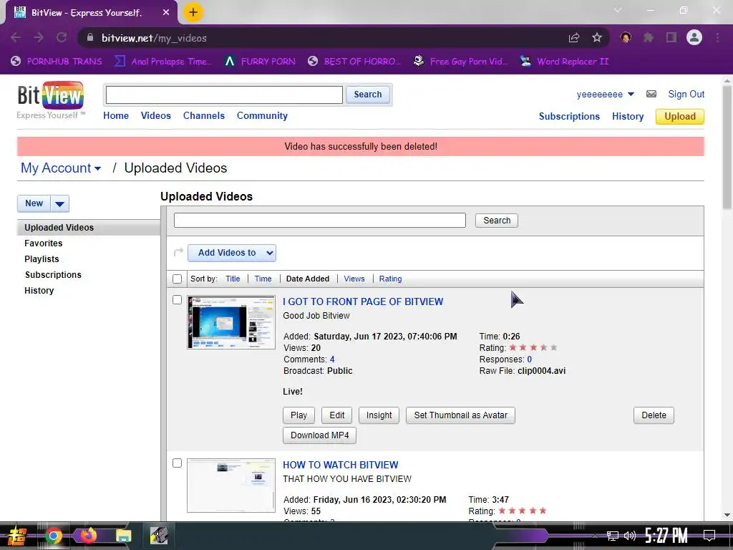Click the browser forward arrow
Viewport: 733px width, 550px height.
coord(39,38)
